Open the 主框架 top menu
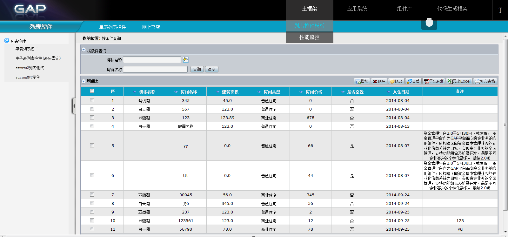Screen dimensions: 508x237 click(x=310, y=9)
